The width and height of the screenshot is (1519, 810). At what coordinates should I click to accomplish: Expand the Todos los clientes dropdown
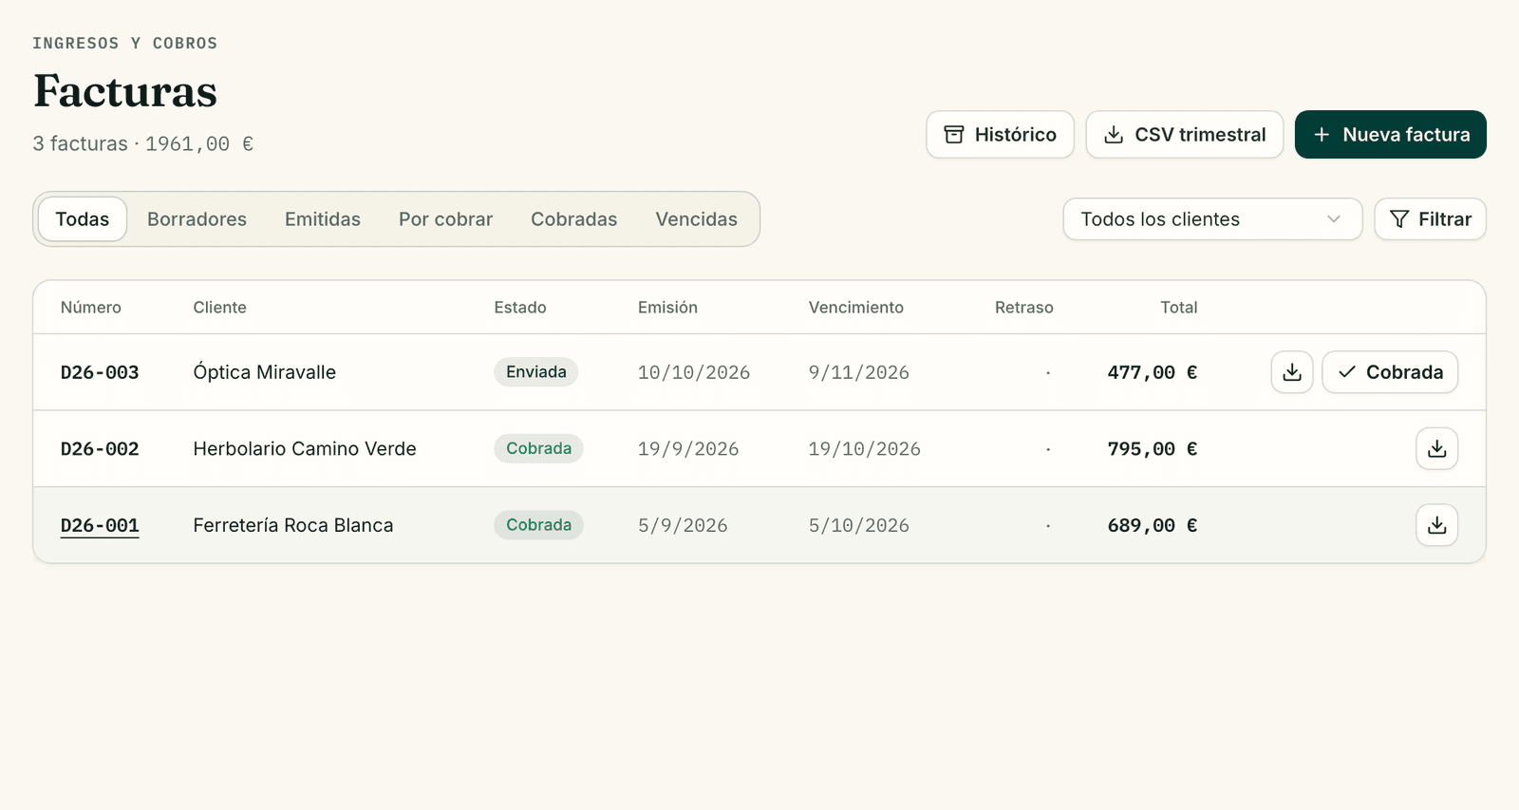[1212, 219]
